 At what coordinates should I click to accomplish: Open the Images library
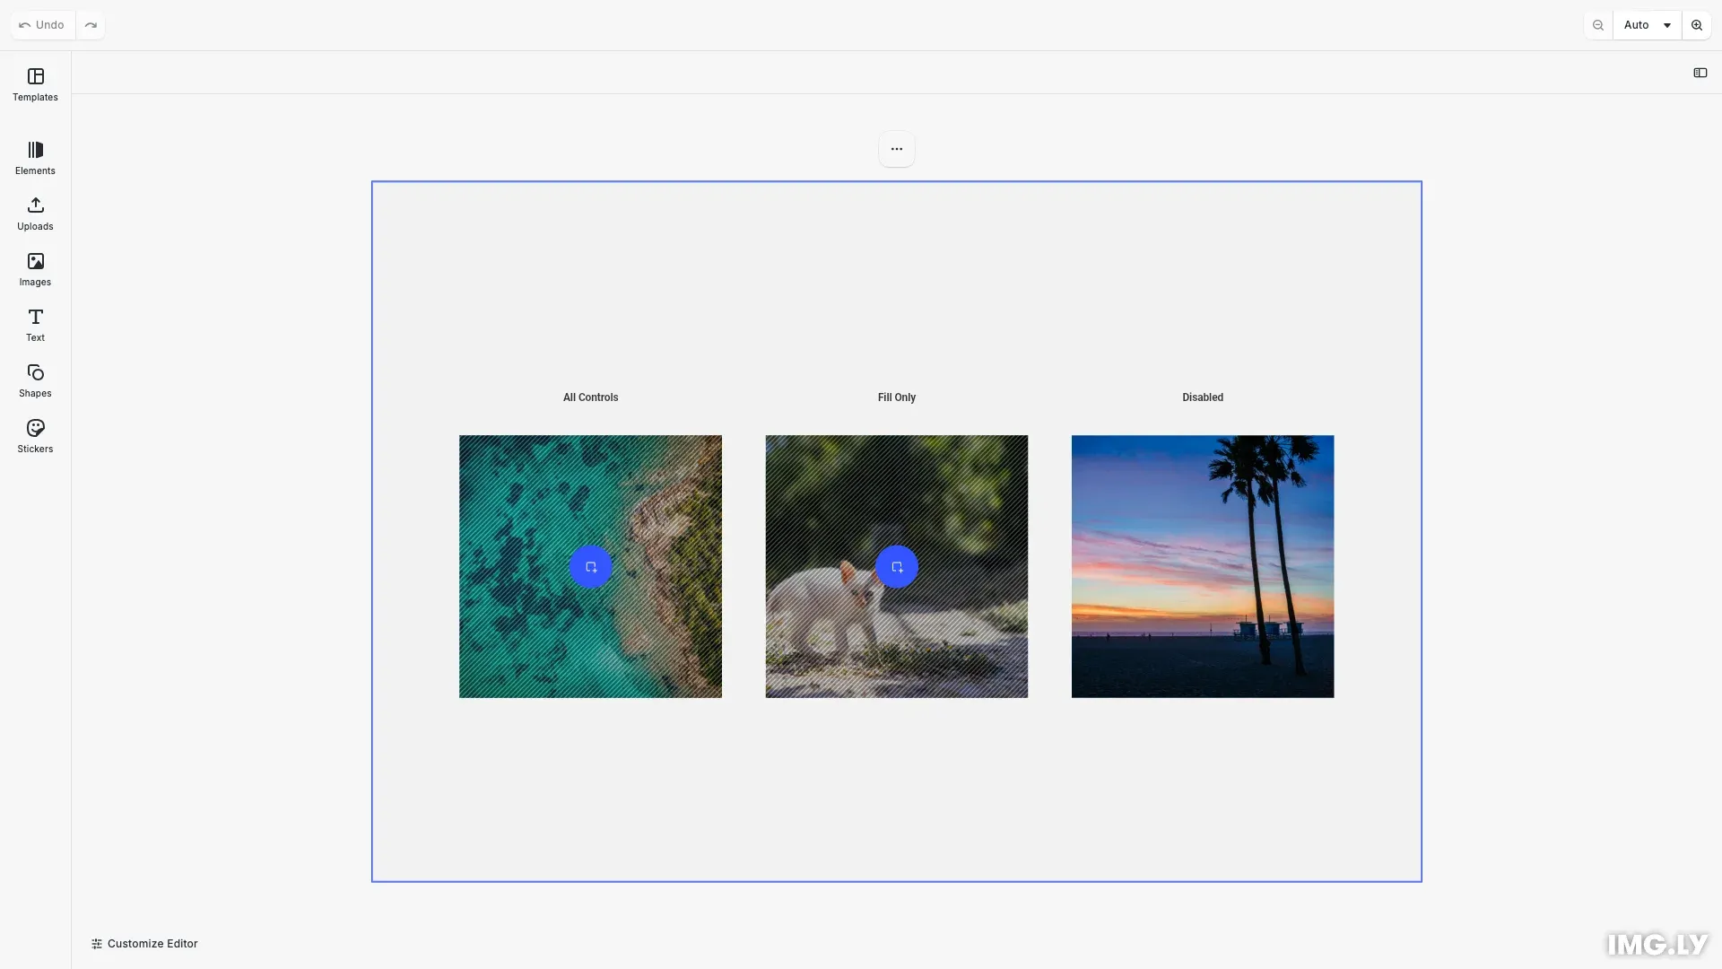point(35,269)
